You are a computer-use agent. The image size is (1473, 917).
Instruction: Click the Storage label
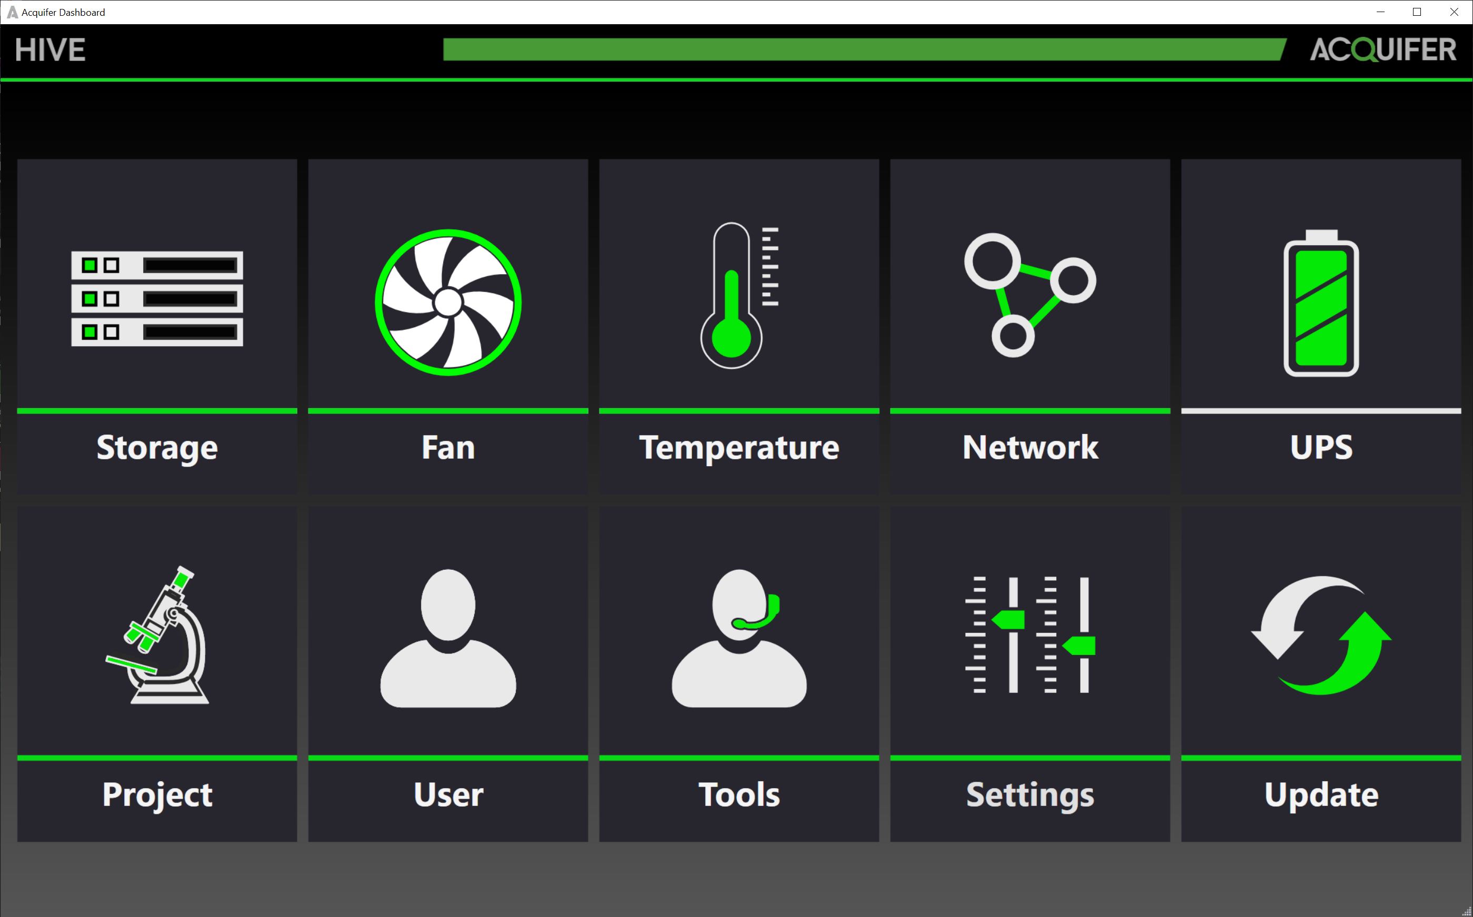(157, 448)
